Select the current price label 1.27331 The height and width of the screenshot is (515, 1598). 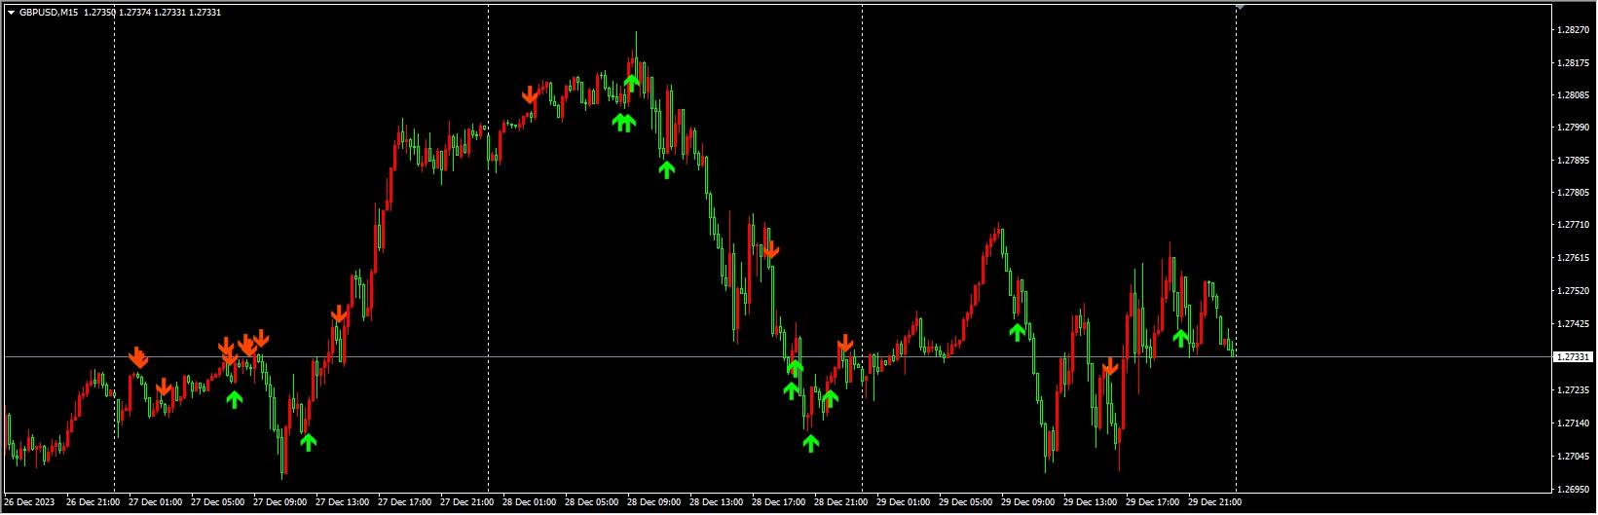(x=1573, y=357)
